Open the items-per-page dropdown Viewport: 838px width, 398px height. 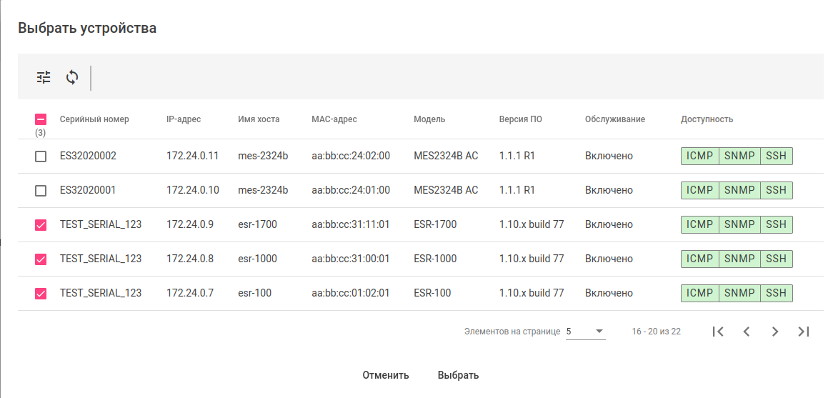point(585,332)
